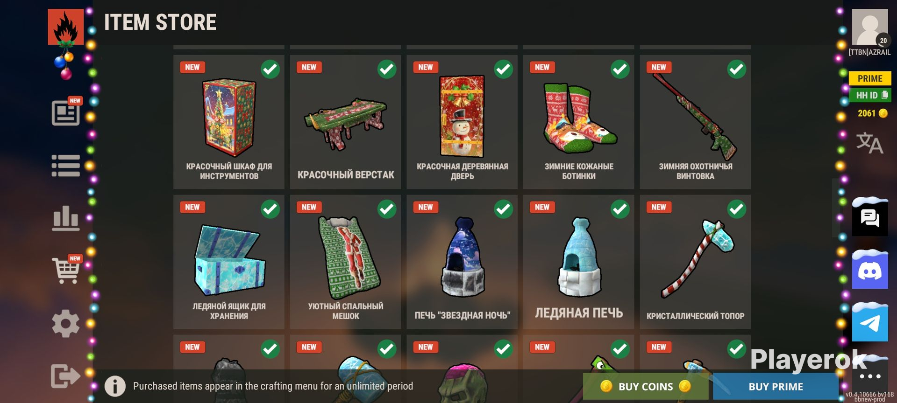Select Красочный верстак workbench item
Screen dimensions: 897x403
point(345,122)
